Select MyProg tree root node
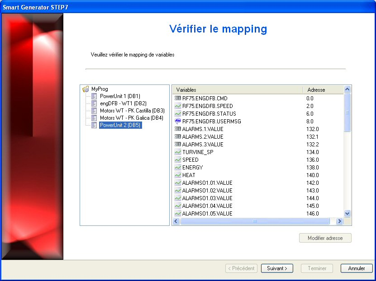The width and height of the screenshot is (376, 281). click(100, 89)
